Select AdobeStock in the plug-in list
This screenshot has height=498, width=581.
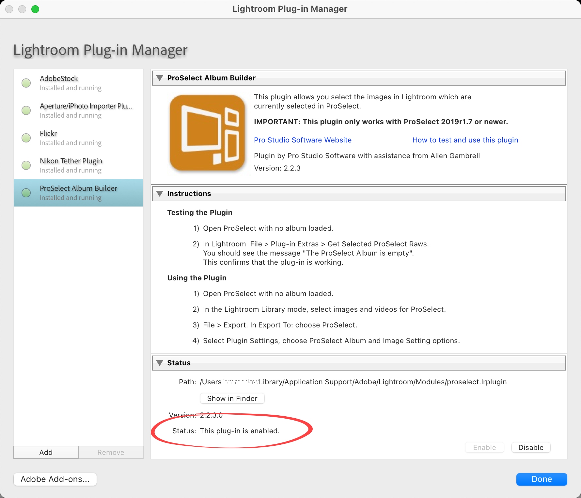tap(78, 83)
